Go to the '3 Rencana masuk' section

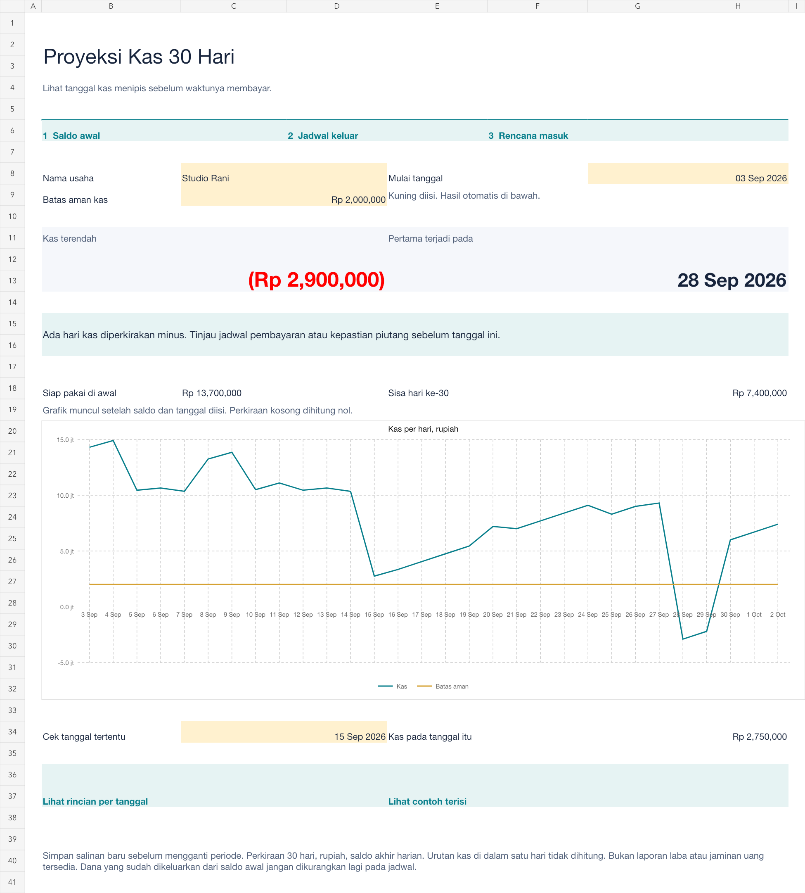coord(528,135)
